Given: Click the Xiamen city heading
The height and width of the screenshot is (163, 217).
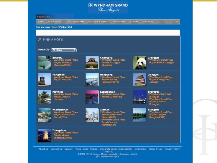Looking at the screenshot, I should (x=105, y=110).
